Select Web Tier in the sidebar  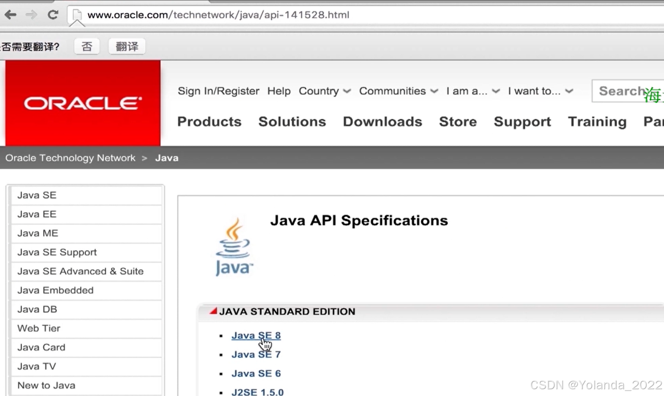[x=86, y=328]
